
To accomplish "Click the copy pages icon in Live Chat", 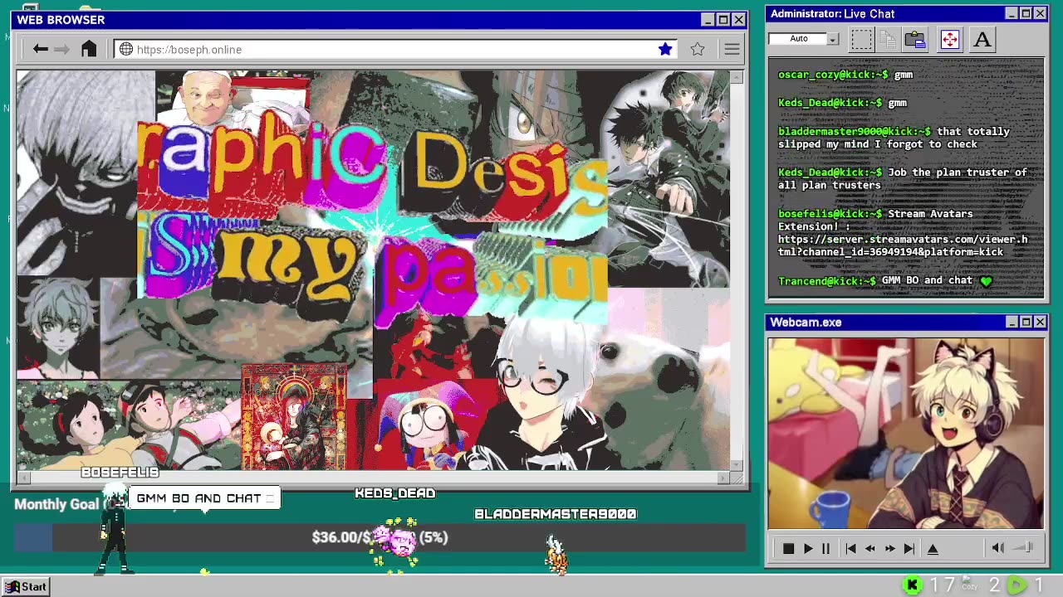I will pos(887,39).
